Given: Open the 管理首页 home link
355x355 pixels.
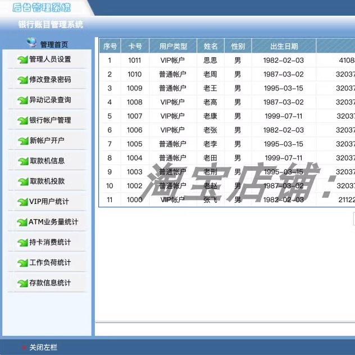Looking at the screenshot, I should coord(54,44).
